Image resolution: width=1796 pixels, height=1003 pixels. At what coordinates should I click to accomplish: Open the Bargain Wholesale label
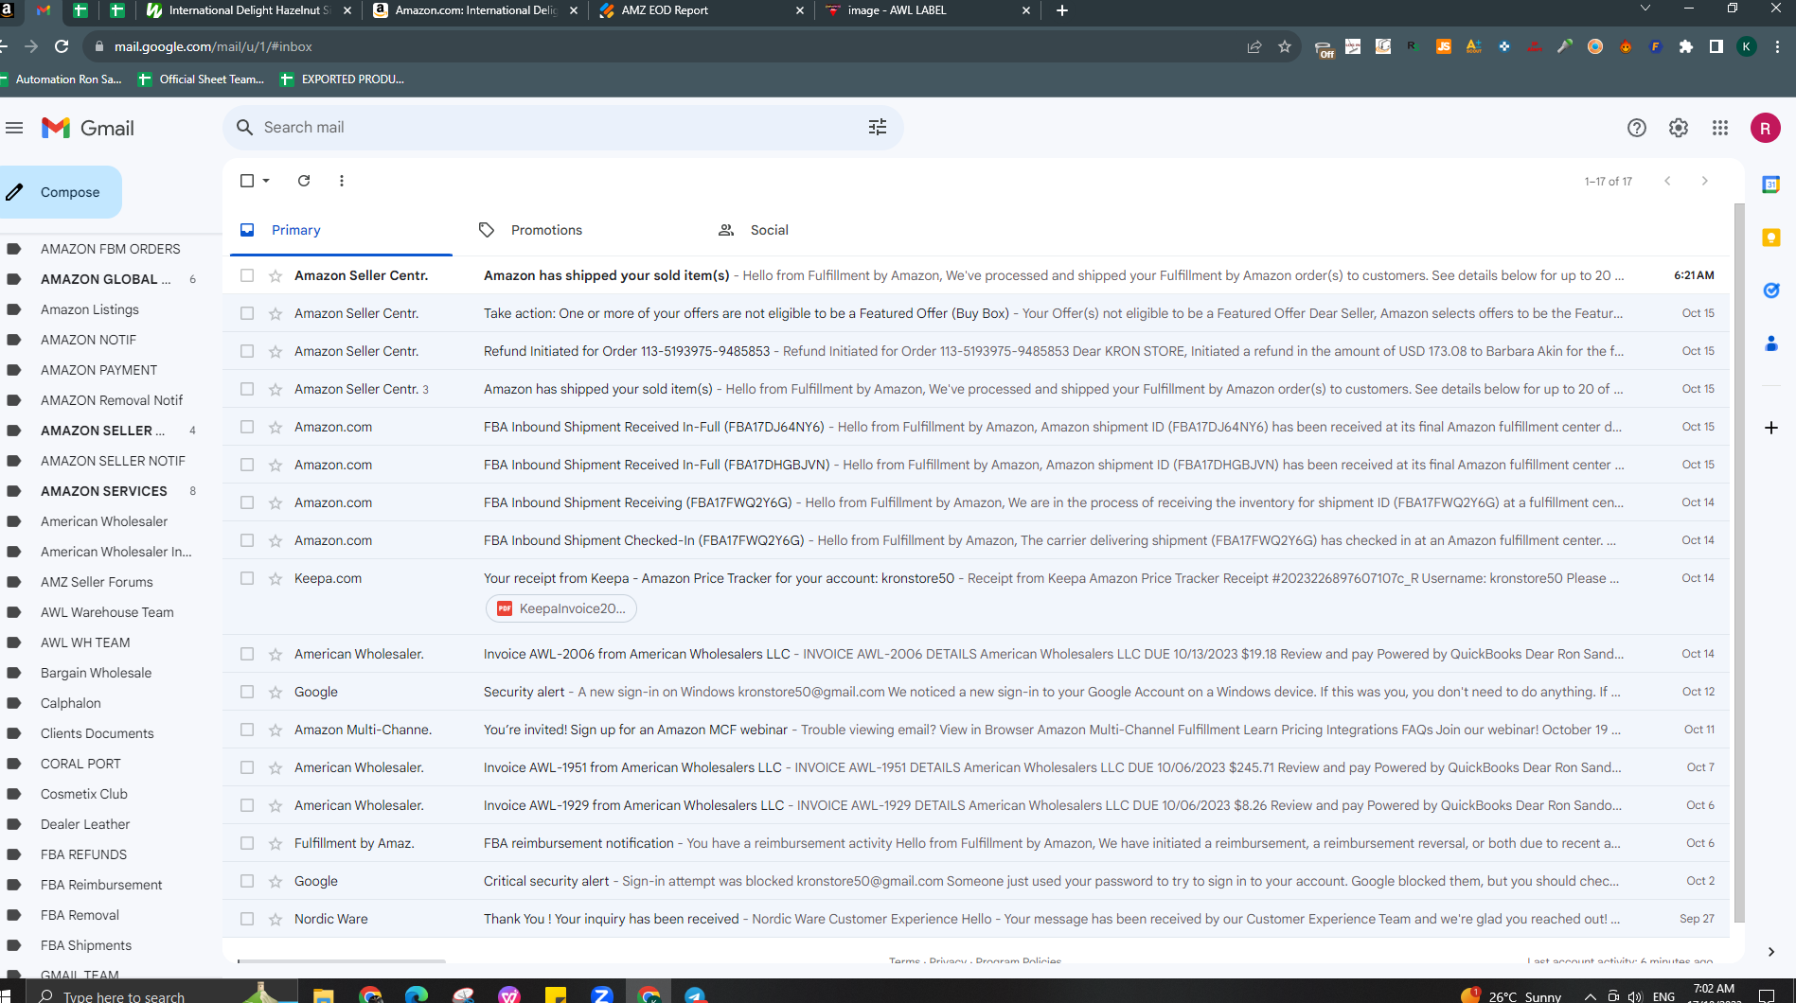pyautogui.click(x=96, y=673)
